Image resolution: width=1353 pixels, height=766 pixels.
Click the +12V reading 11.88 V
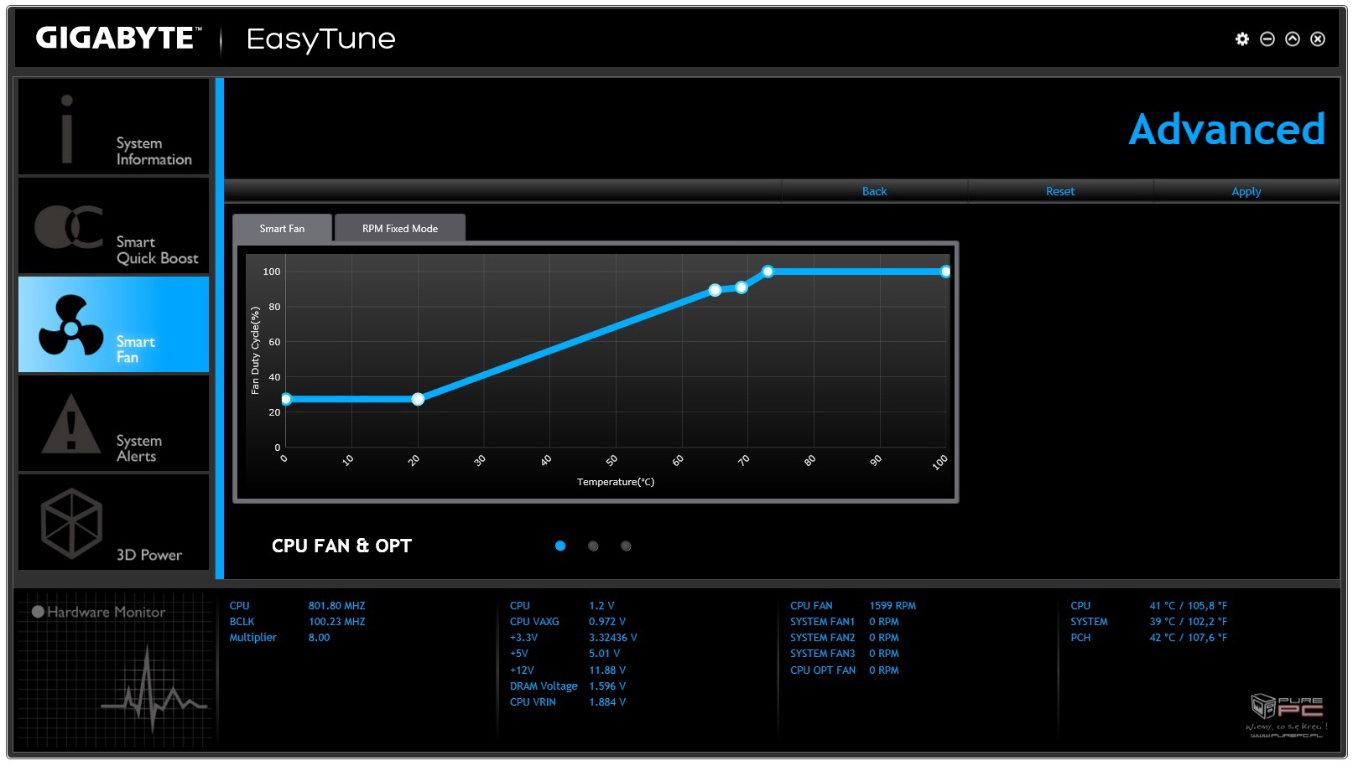[x=607, y=670]
